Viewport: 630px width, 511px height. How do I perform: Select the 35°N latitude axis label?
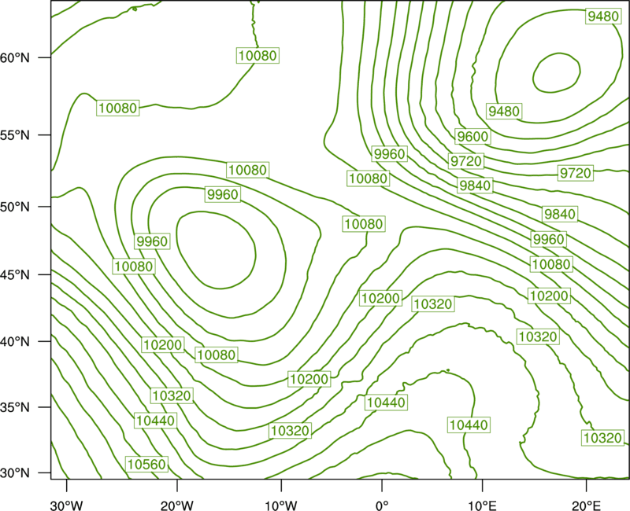pos(15,407)
